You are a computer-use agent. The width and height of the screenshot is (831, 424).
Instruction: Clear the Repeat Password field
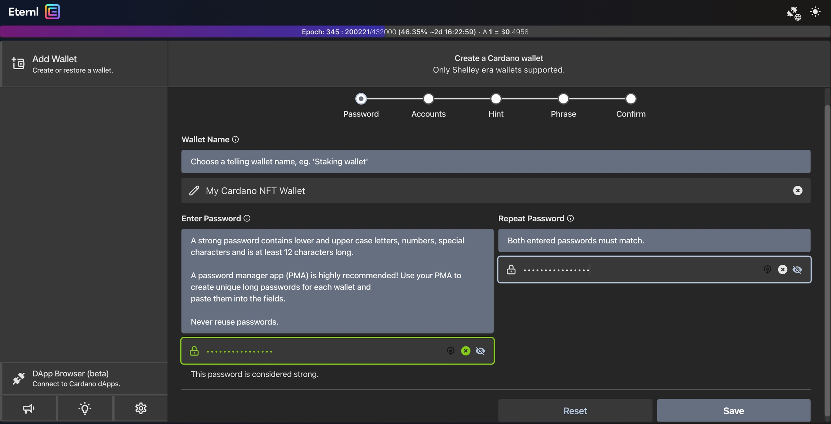click(x=782, y=270)
